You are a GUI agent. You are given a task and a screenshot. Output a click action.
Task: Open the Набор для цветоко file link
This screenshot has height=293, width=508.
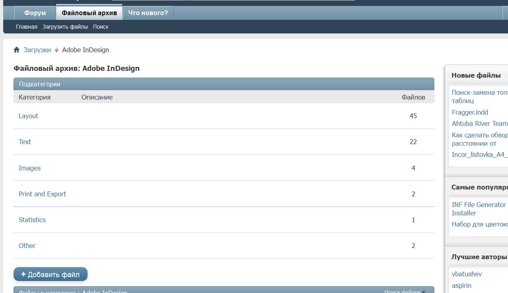[x=480, y=224]
